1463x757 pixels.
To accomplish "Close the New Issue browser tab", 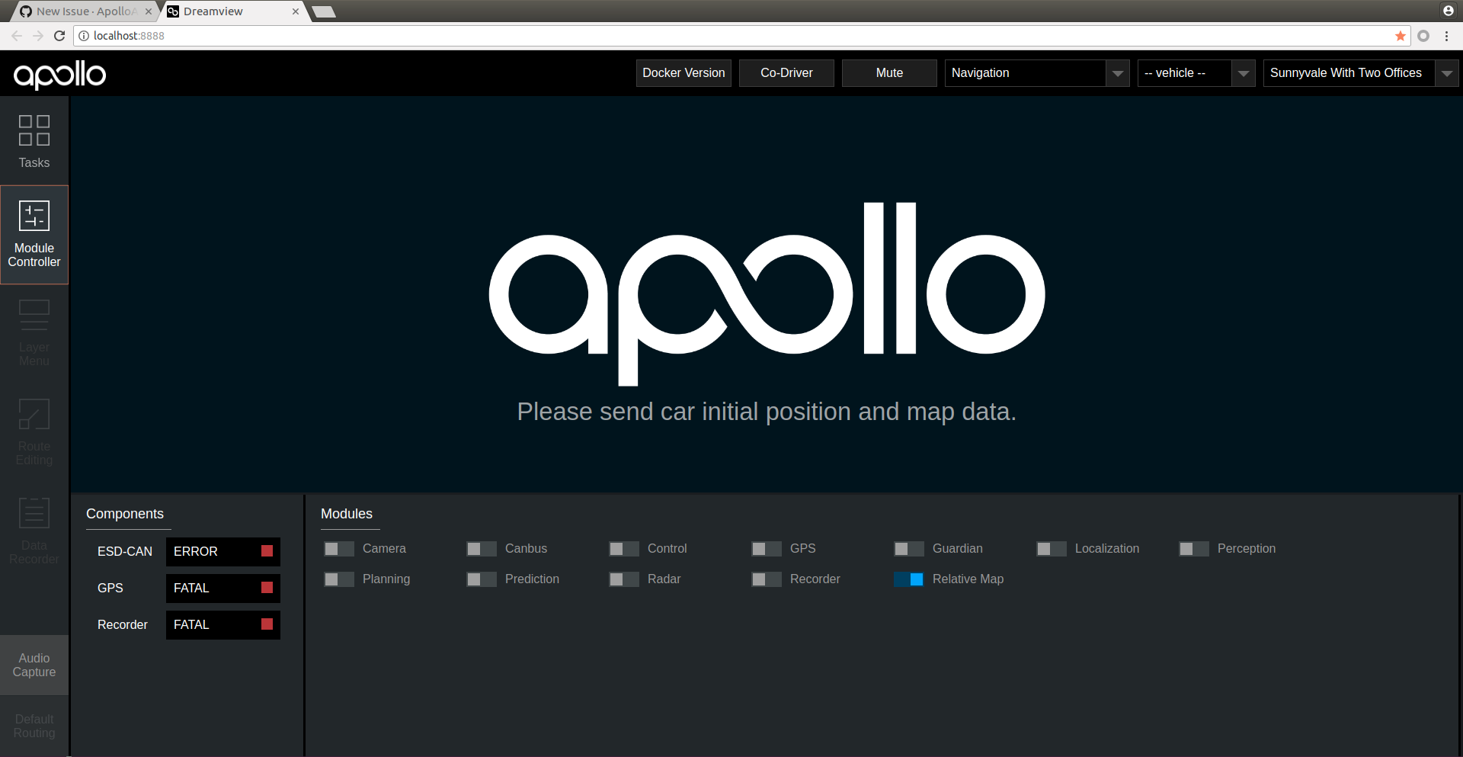I will (x=149, y=11).
